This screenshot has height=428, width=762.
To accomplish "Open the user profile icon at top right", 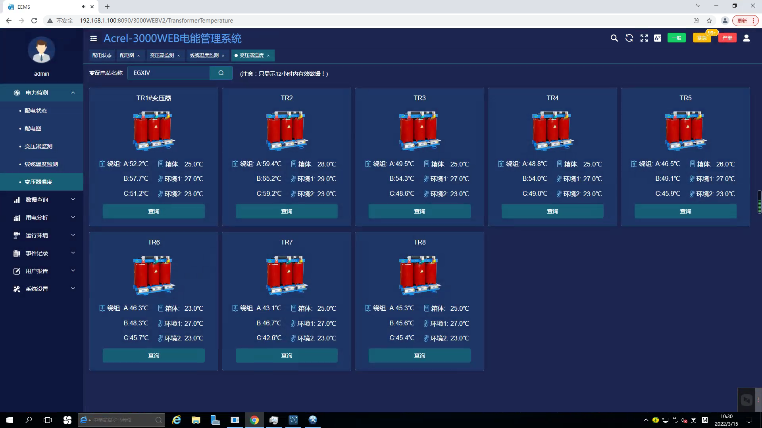I will tap(746, 38).
